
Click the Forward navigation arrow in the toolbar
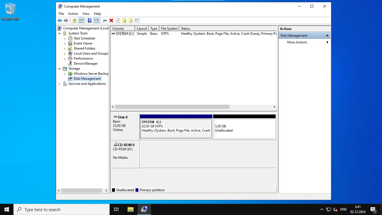tap(66, 20)
